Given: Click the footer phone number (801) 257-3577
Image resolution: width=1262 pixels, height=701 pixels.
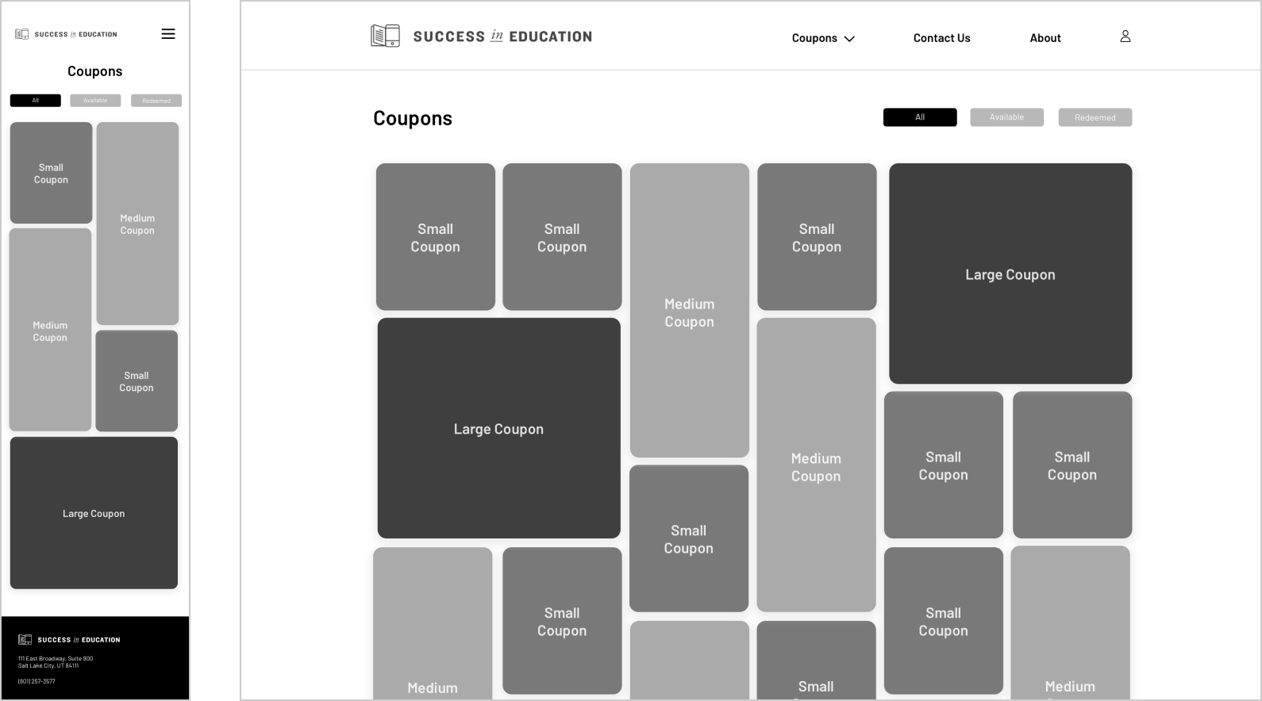Looking at the screenshot, I should [x=37, y=681].
